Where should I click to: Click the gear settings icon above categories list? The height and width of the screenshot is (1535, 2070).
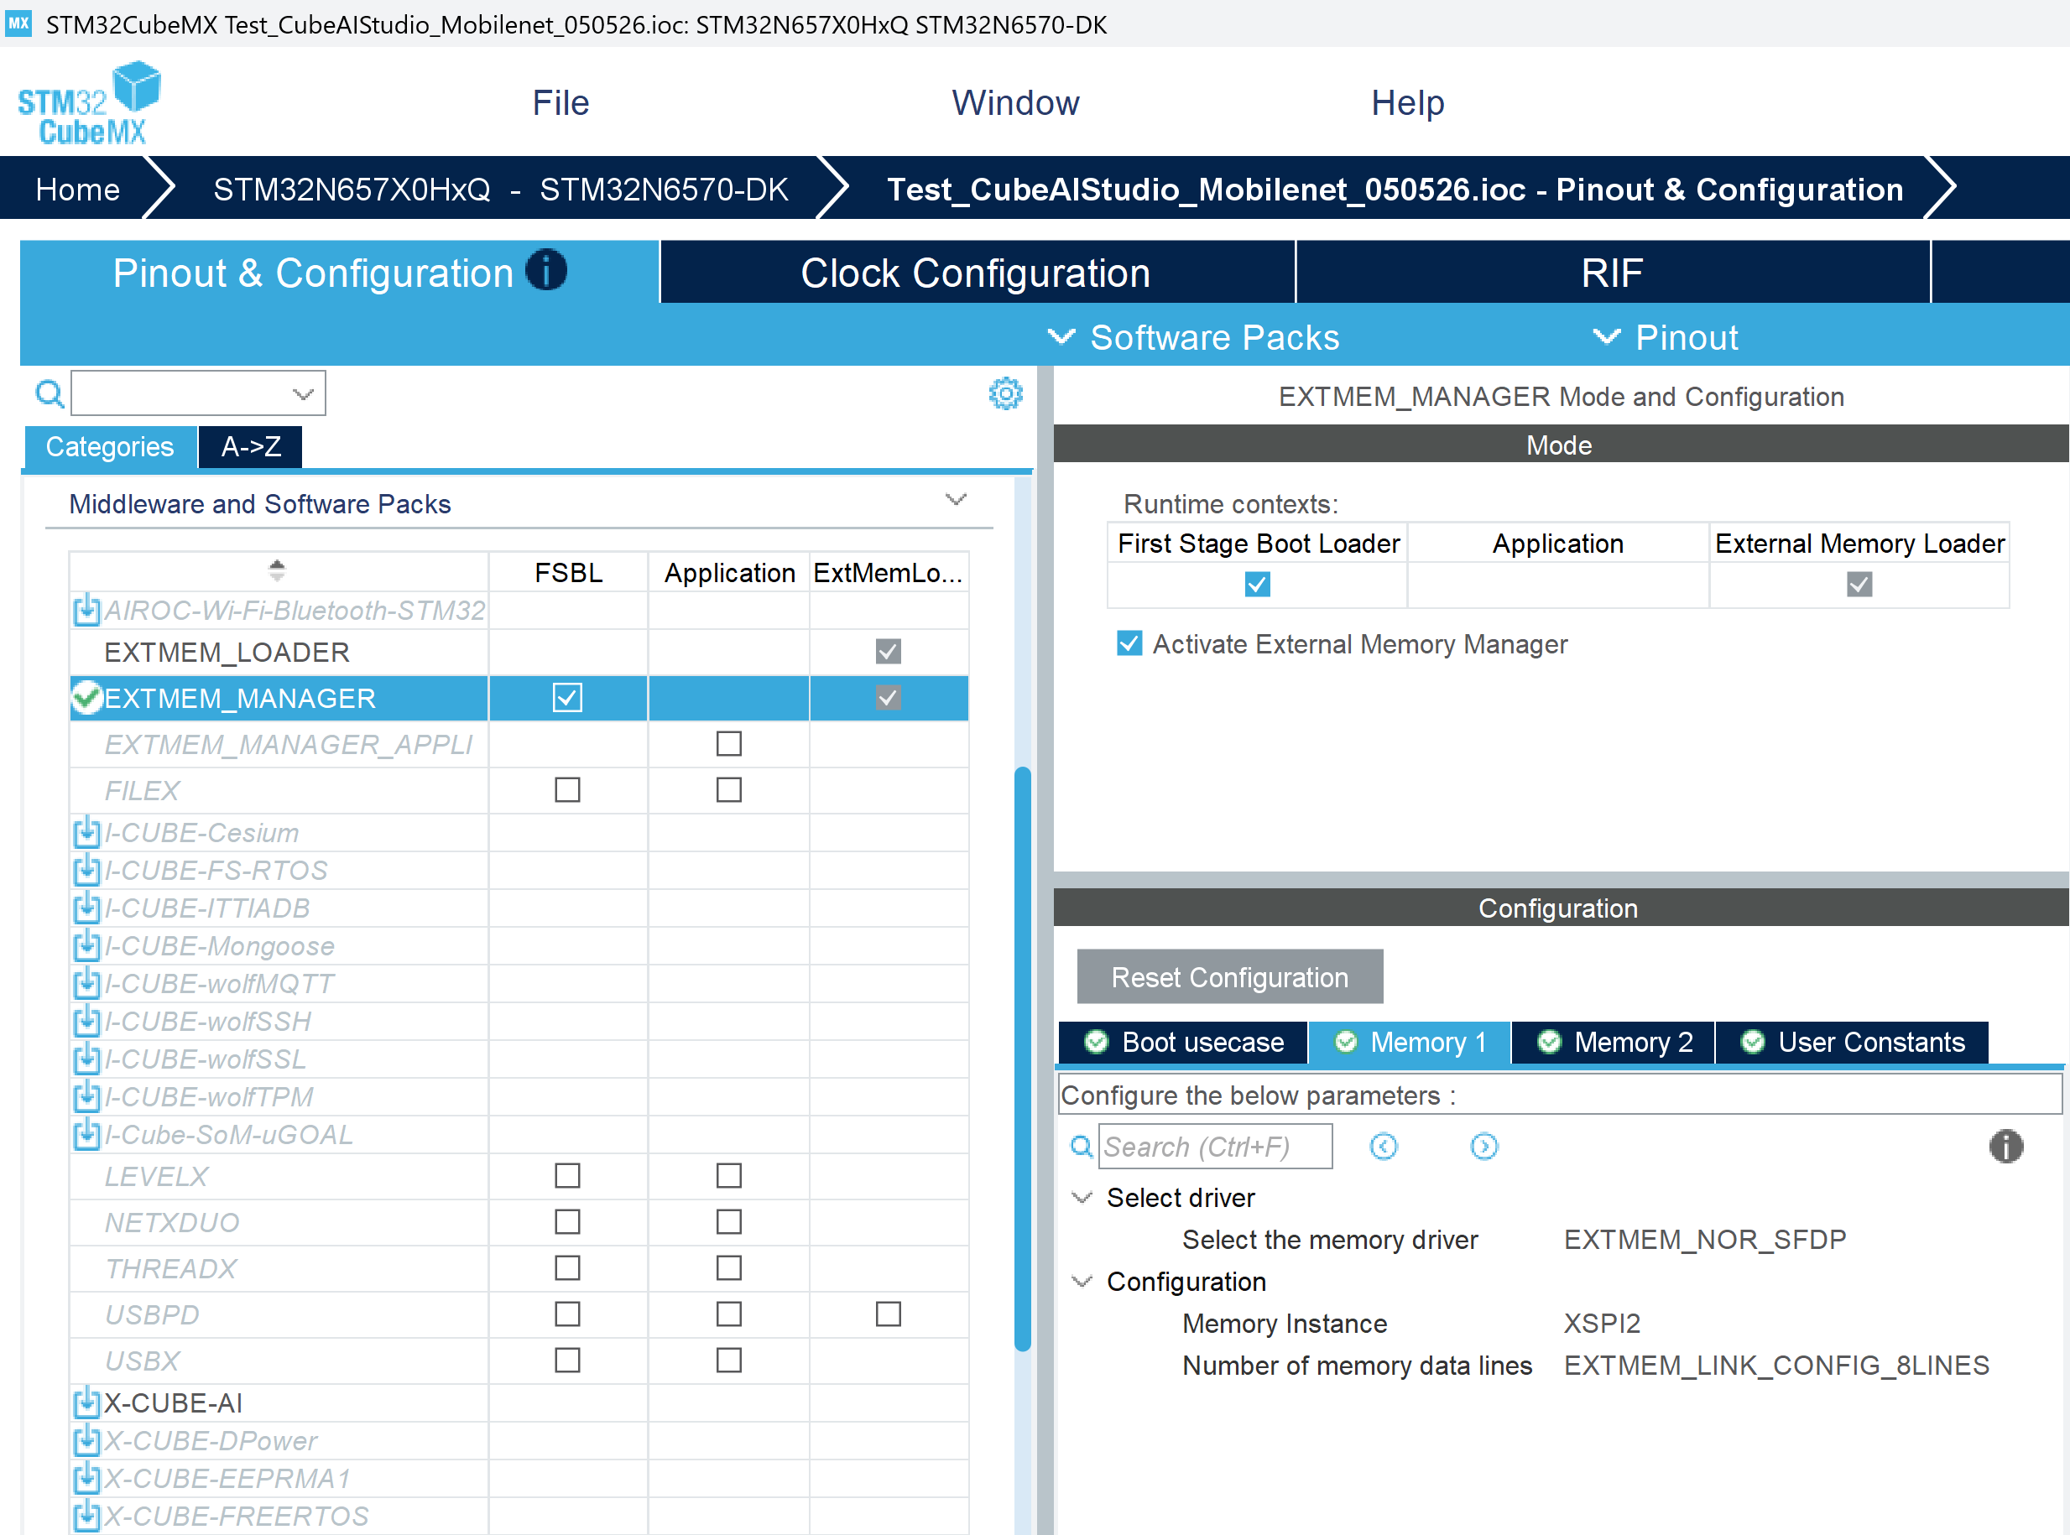(1004, 394)
